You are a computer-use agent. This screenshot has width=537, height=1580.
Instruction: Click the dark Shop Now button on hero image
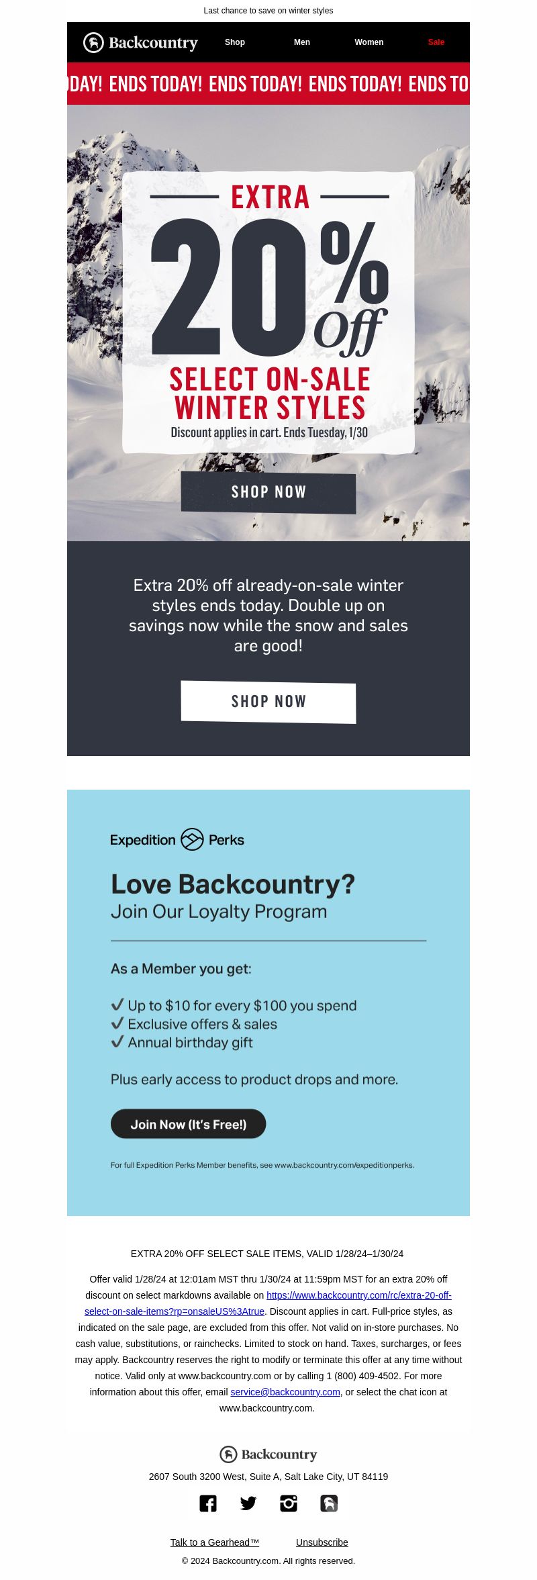tap(268, 493)
